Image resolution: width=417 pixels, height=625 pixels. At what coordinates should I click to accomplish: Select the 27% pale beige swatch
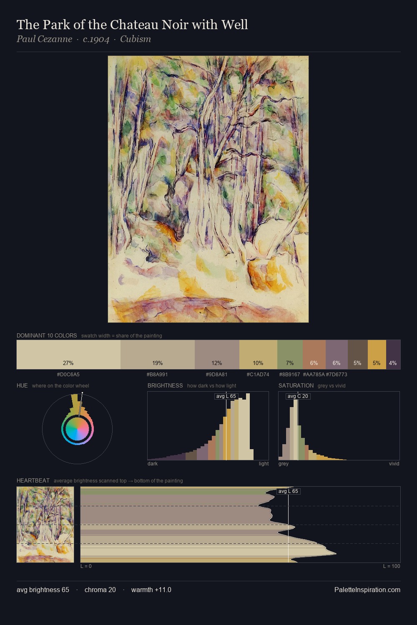(x=68, y=355)
